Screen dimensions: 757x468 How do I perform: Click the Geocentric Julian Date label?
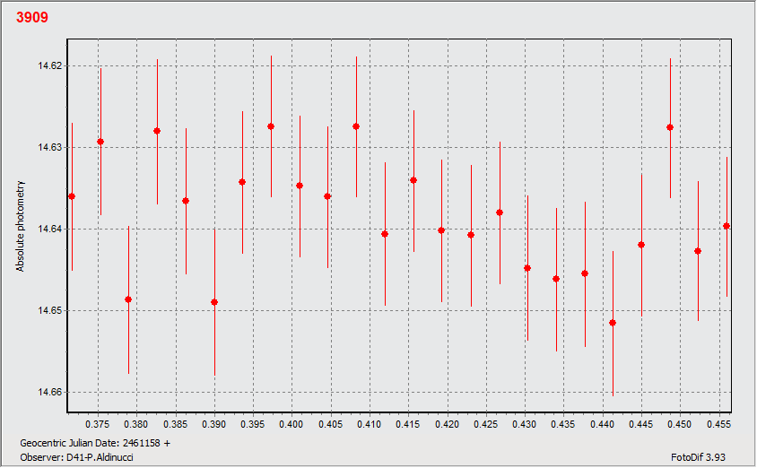pyautogui.click(x=94, y=443)
